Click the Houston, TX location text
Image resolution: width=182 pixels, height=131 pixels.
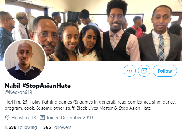[x=24, y=118]
